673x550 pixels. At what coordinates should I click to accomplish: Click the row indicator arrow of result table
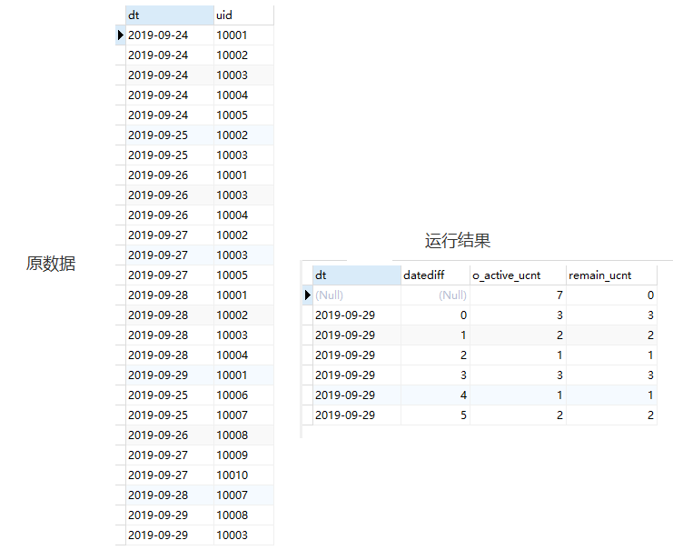pyautogui.click(x=307, y=295)
